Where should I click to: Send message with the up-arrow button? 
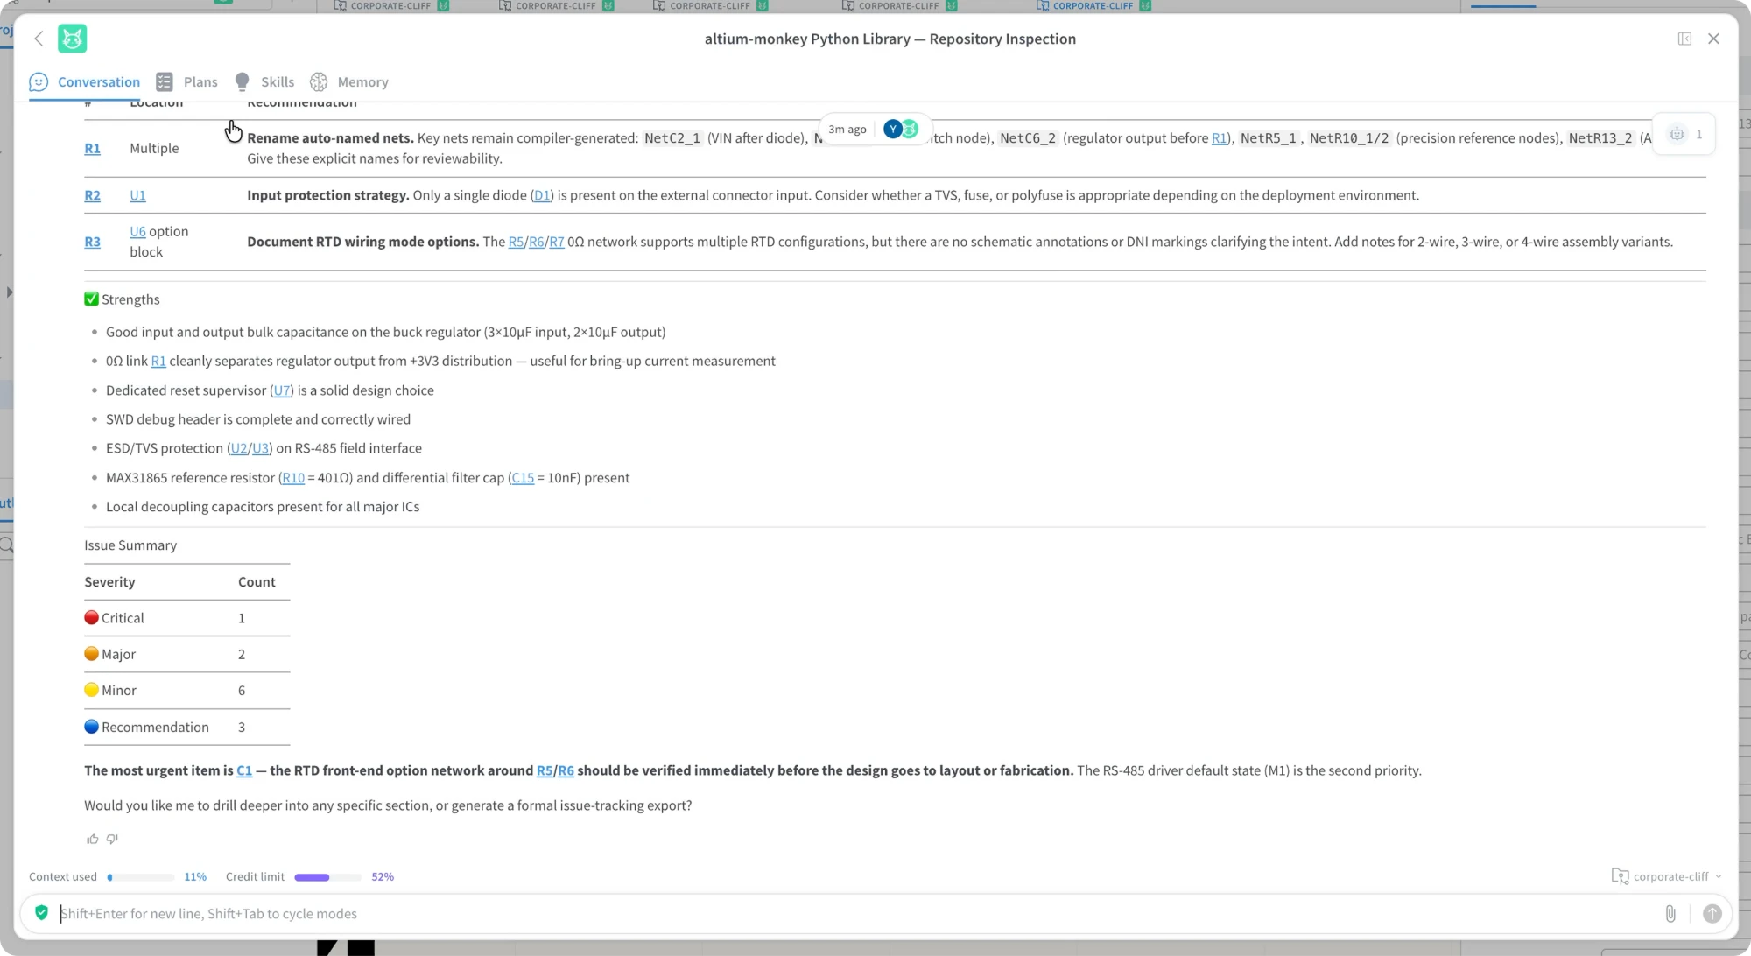1712,914
